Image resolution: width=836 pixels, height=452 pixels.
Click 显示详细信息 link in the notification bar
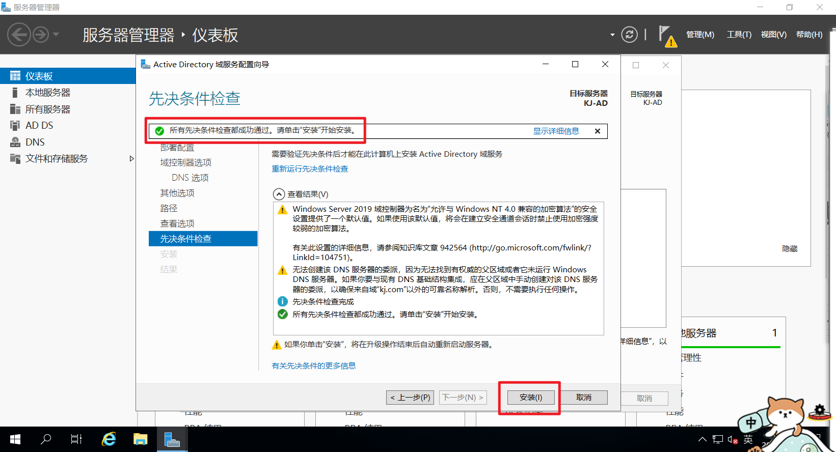pyautogui.click(x=556, y=131)
